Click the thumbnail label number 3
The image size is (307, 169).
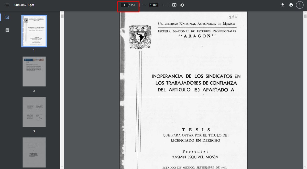point(34,131)
